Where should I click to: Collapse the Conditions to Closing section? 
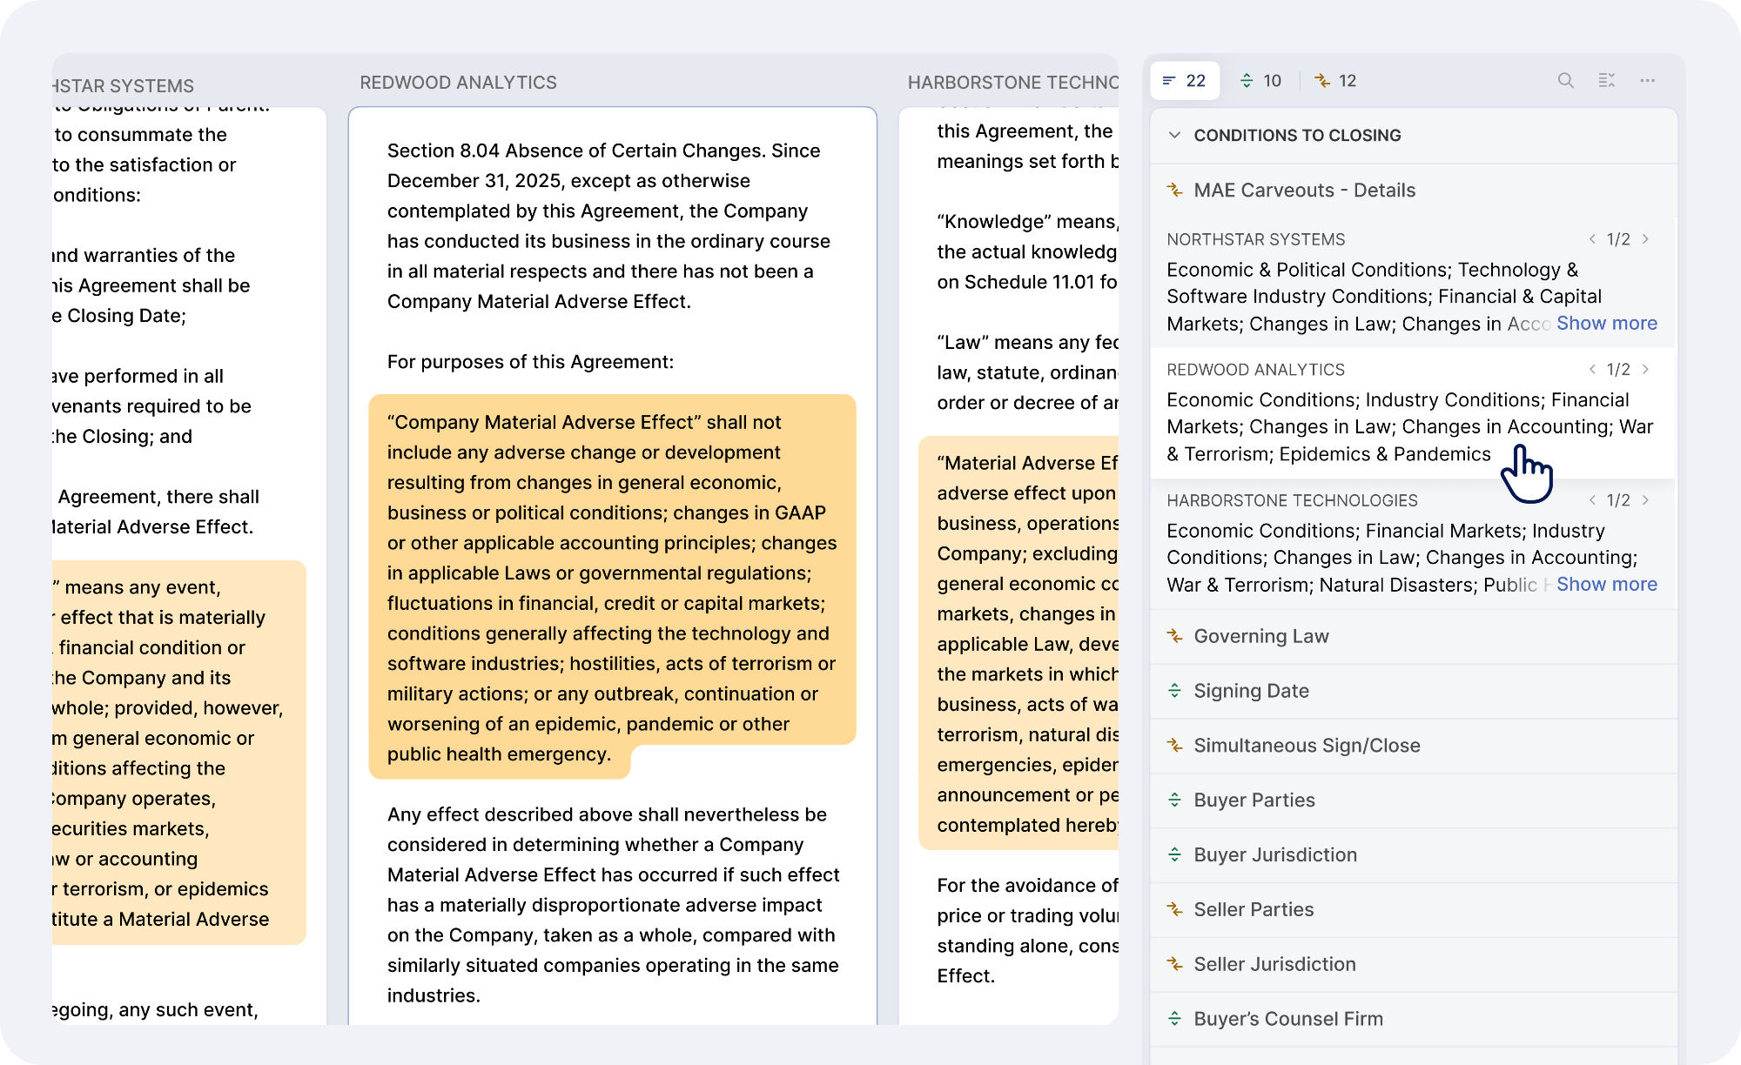point(1174,135)
